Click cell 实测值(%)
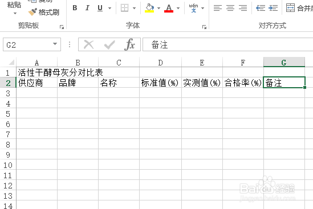This screenshot has width=313, height=209. [x=202, y=83]
